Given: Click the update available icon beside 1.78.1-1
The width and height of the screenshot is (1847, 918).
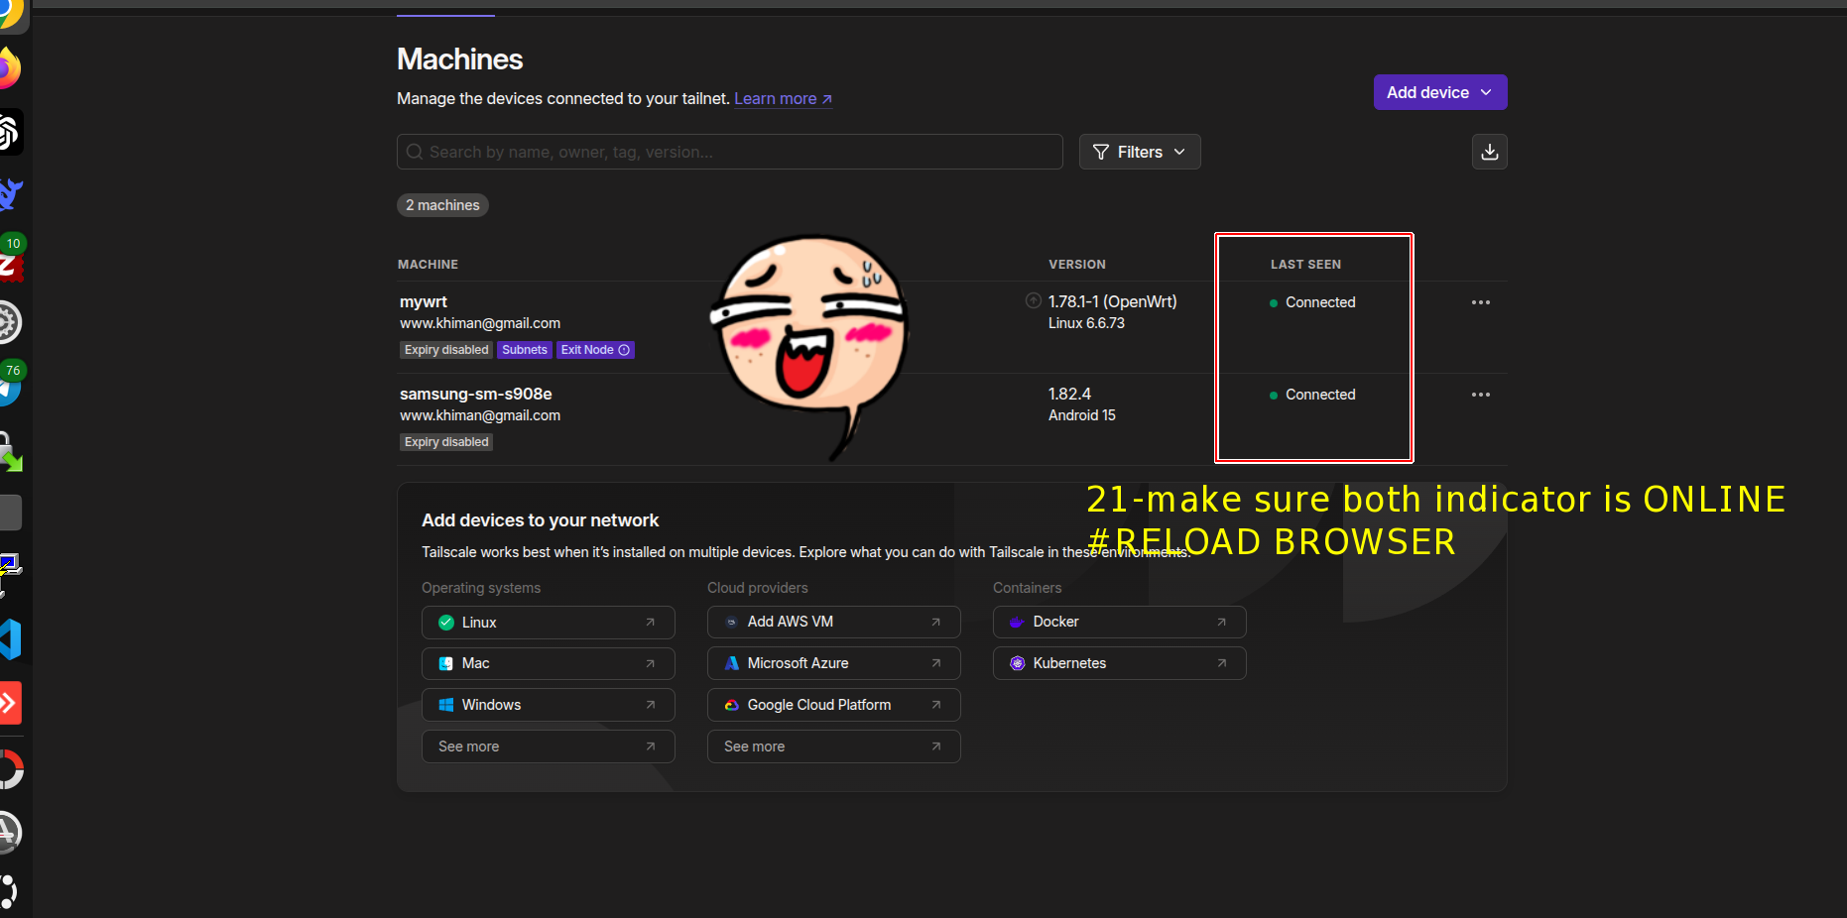Looking at the screenshot, I should (x=1034, y=300).
